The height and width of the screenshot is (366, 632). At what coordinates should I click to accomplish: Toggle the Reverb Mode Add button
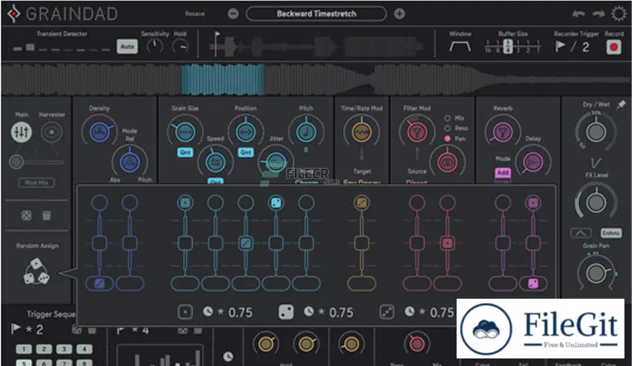pyautogui.click(x=503, y=172)
